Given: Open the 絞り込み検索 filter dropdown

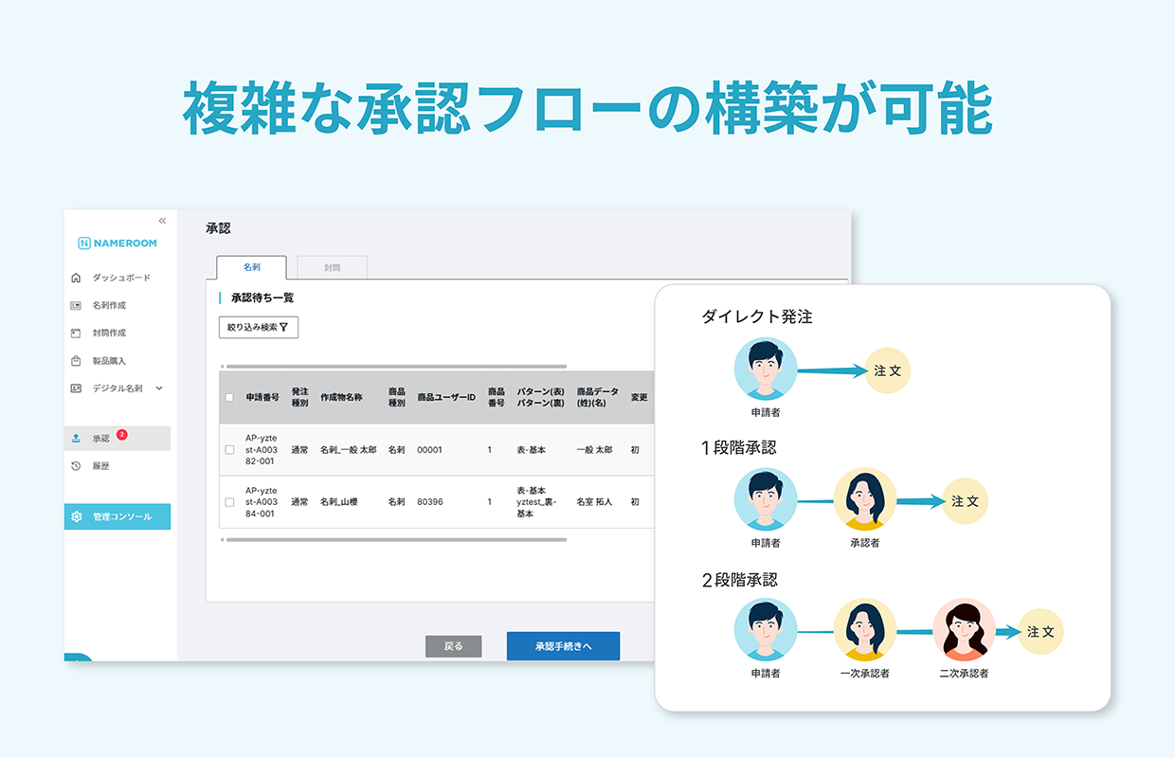Looking at the screenshot, I should [x=261, y=327].
